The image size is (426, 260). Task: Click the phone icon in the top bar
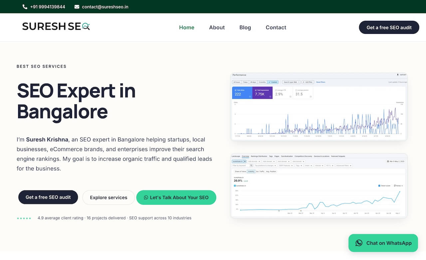pyautogui.click(x=25, y=7)
